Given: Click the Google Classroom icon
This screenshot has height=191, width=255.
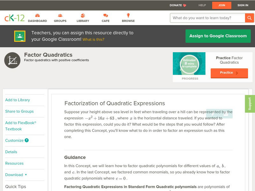Looking at the screenshot, I should [x=20, y=36].
